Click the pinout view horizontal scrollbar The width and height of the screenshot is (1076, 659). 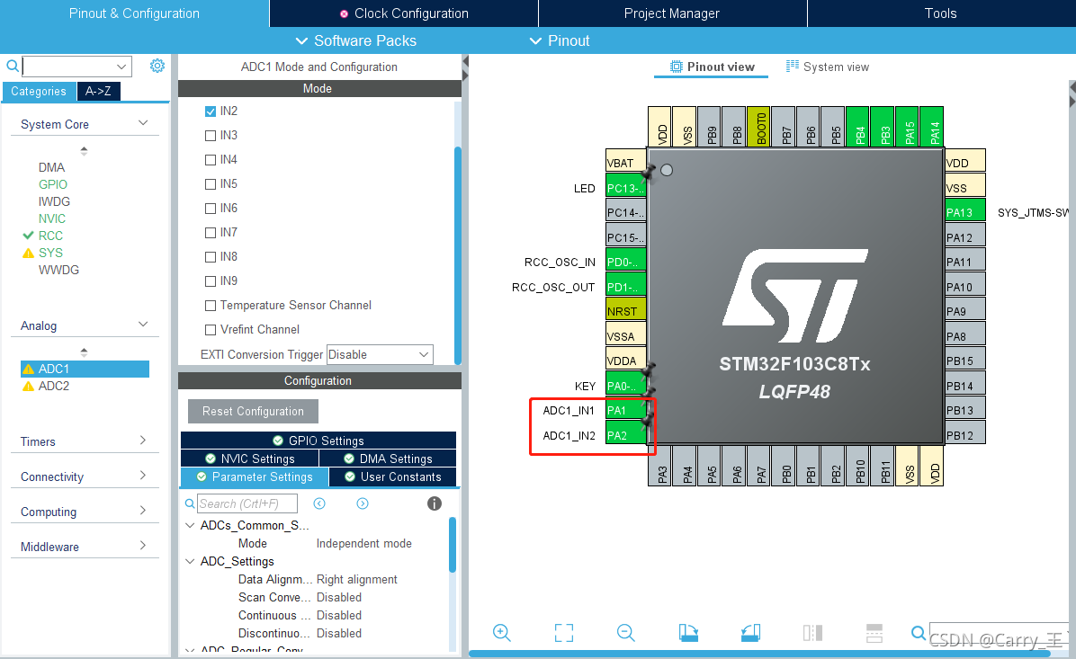click(759, 654)
